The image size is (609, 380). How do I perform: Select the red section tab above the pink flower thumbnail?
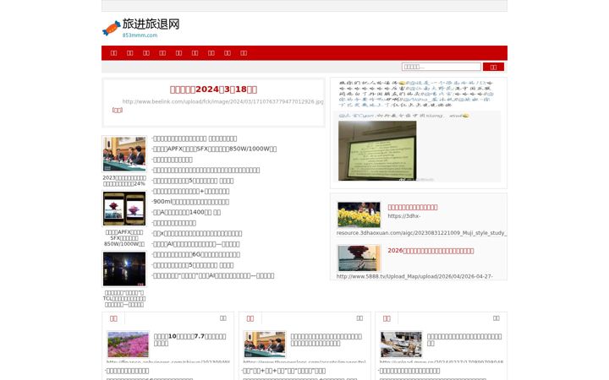[113, 318]
